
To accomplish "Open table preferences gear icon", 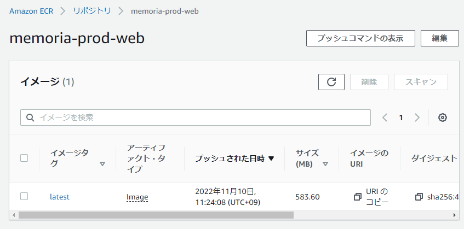I will click(x=443, y=118).
